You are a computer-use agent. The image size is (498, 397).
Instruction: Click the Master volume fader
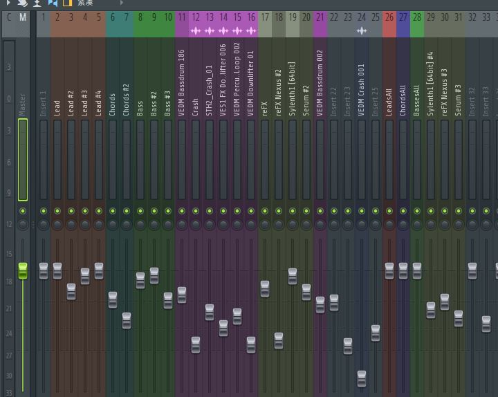tap(23, 271)
